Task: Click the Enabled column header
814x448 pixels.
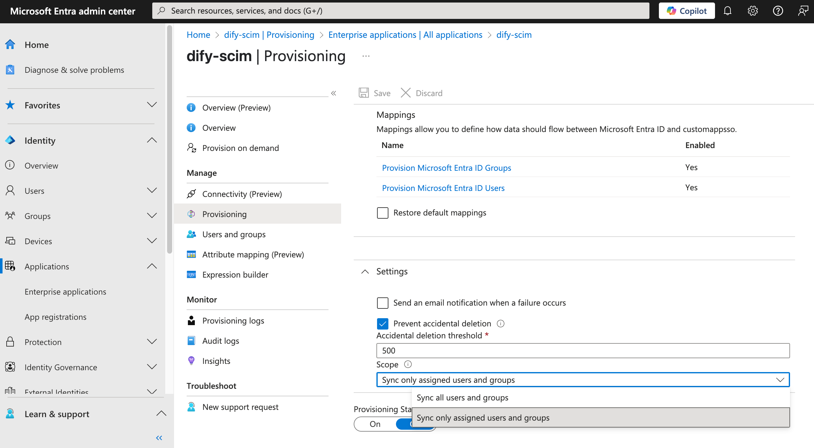Action: pos(700,145)
